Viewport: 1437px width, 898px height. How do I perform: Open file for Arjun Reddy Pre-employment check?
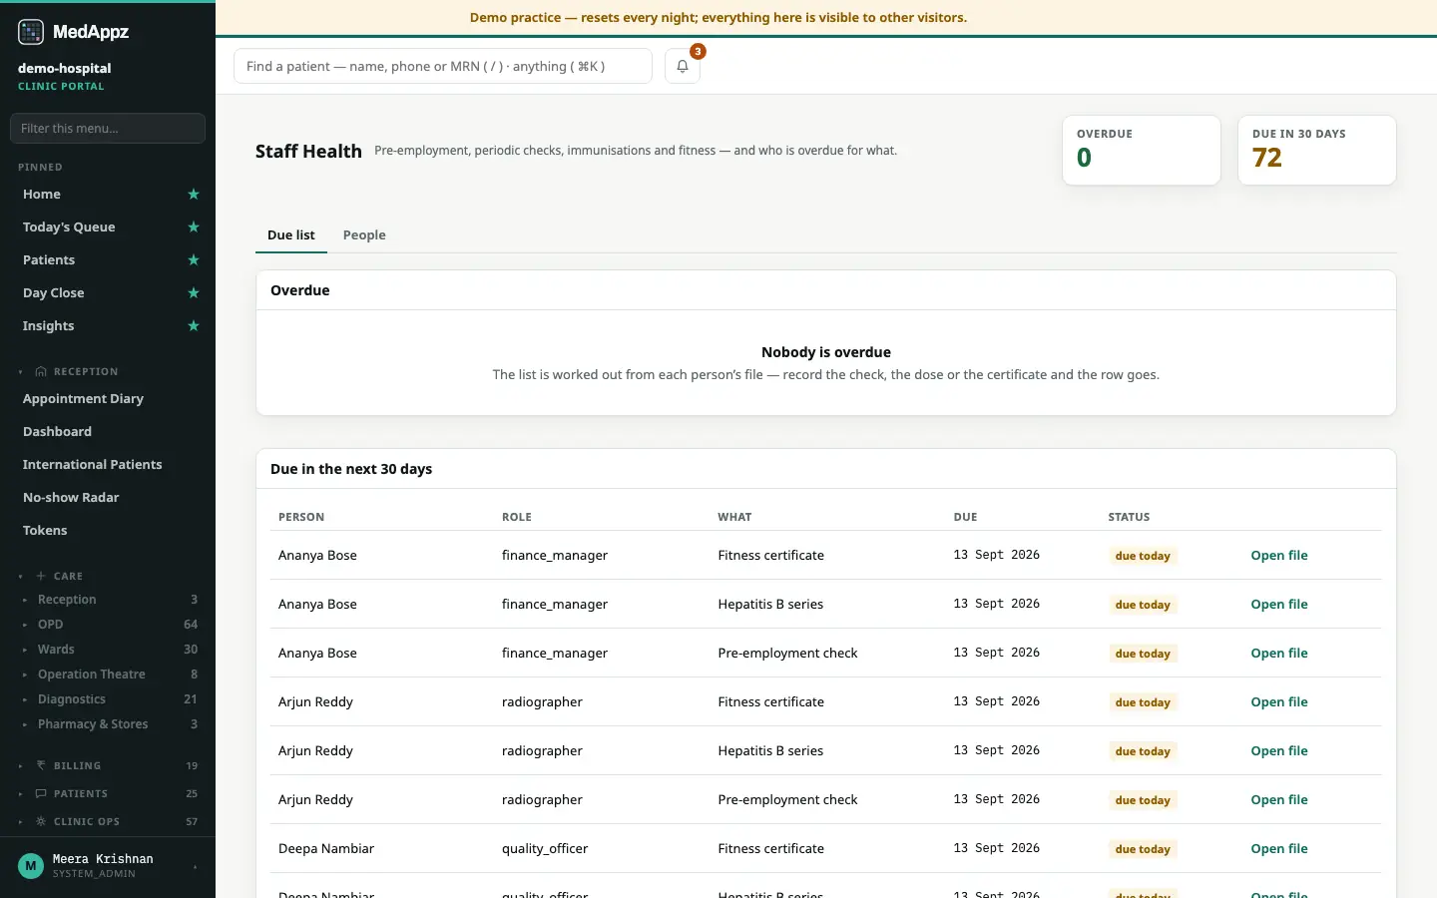1279,800
